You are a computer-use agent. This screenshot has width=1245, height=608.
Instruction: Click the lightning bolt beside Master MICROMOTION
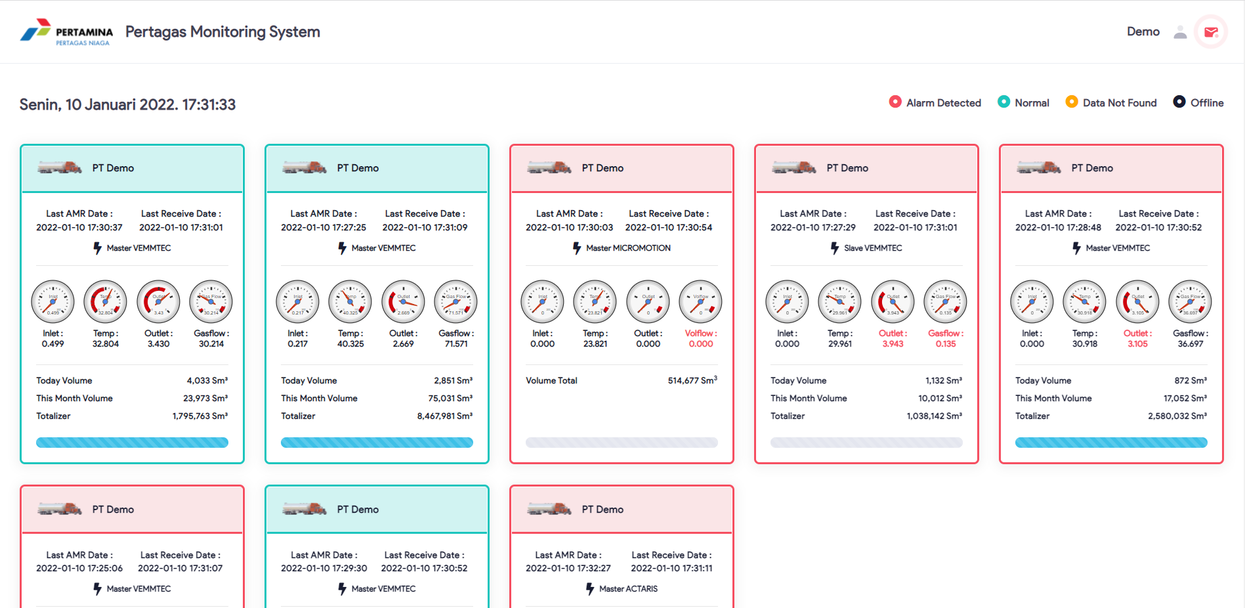[577, 248]
